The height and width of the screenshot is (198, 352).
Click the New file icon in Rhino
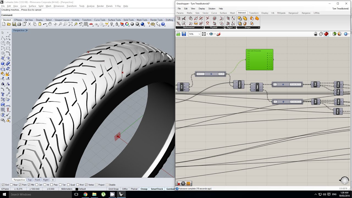(x=4, y=24)
